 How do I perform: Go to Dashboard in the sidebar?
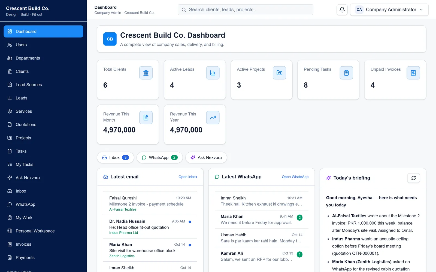(43, 32)
